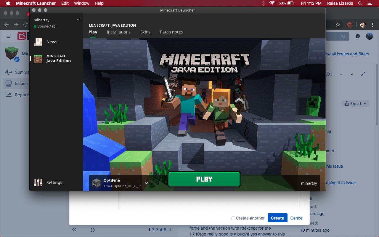The width and height of the screenshot is (379, 237).
Task: Click the refresh icon beside pagination
Action: (93, 230)
